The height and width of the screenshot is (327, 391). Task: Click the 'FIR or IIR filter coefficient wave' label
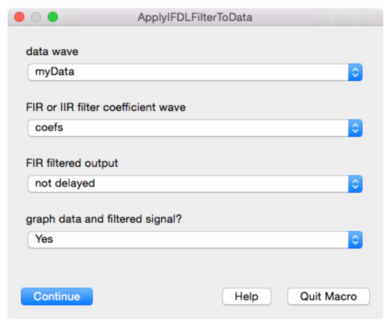tap(106, 107)
